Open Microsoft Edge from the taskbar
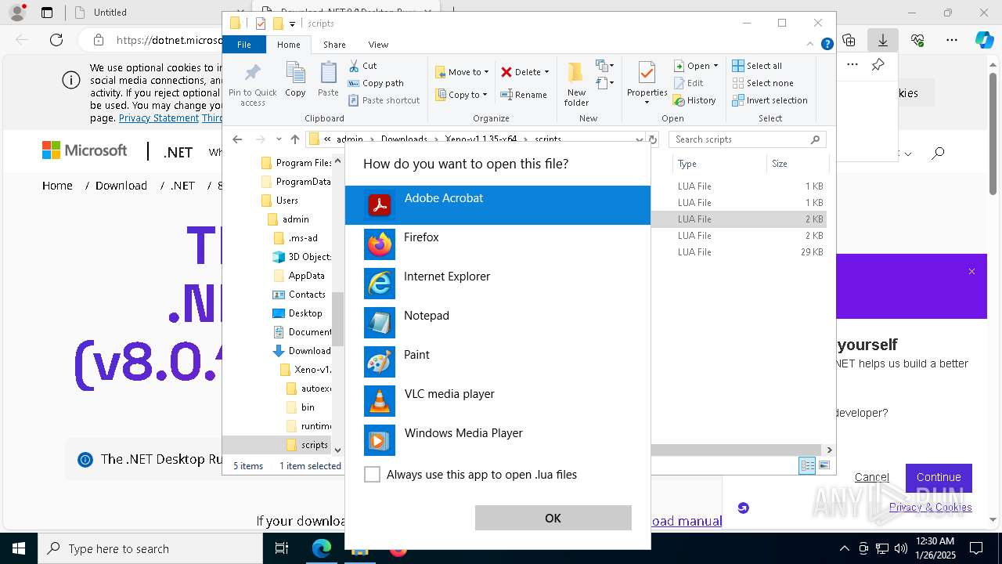This screenshot has width=1002, height=564. (322, 548)
